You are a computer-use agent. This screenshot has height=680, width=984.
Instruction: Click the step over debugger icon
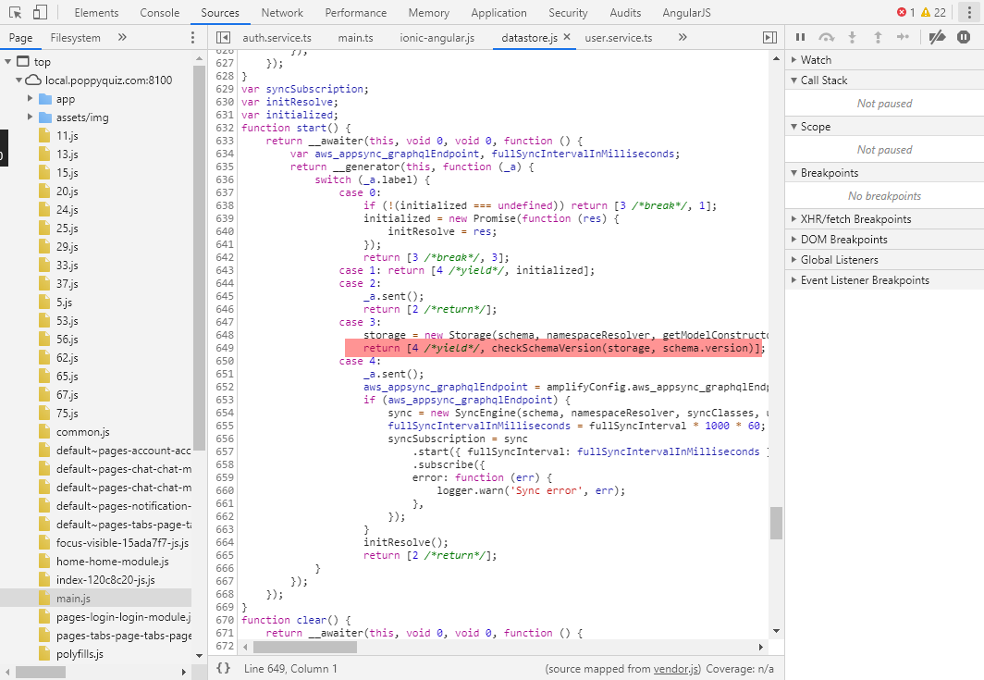coord(826,38)
